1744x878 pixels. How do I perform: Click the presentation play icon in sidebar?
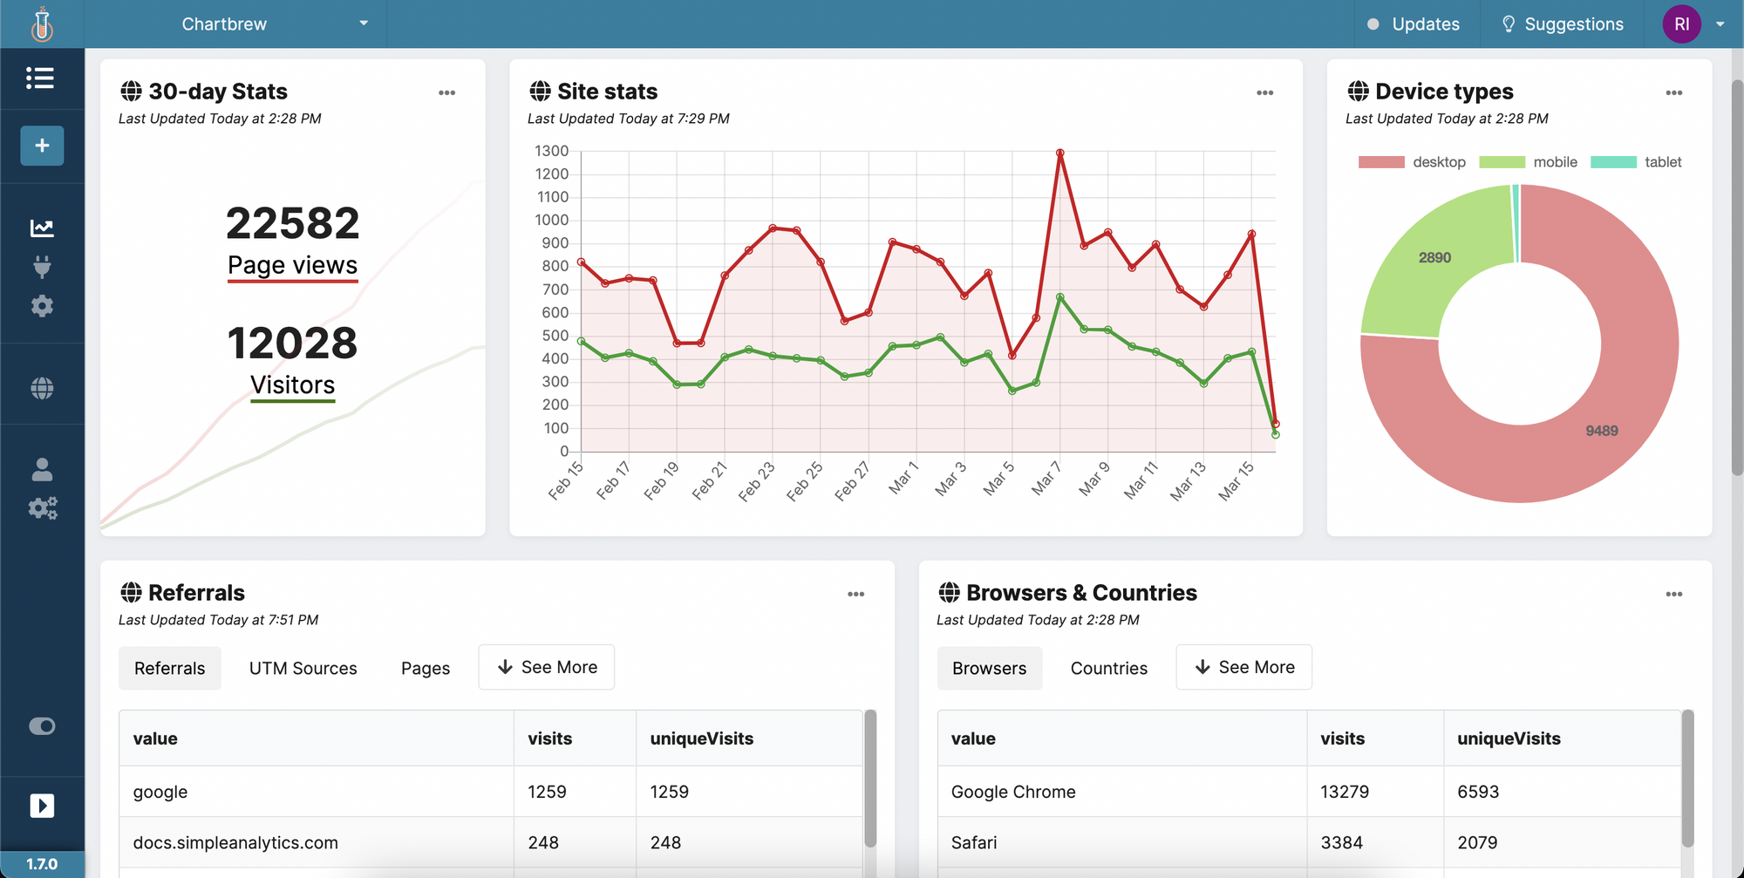pyautogui.click(x=42, y=805)
